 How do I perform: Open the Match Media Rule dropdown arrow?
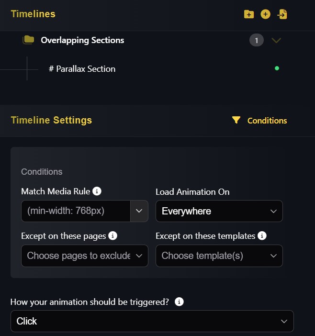tap(139, 211)
